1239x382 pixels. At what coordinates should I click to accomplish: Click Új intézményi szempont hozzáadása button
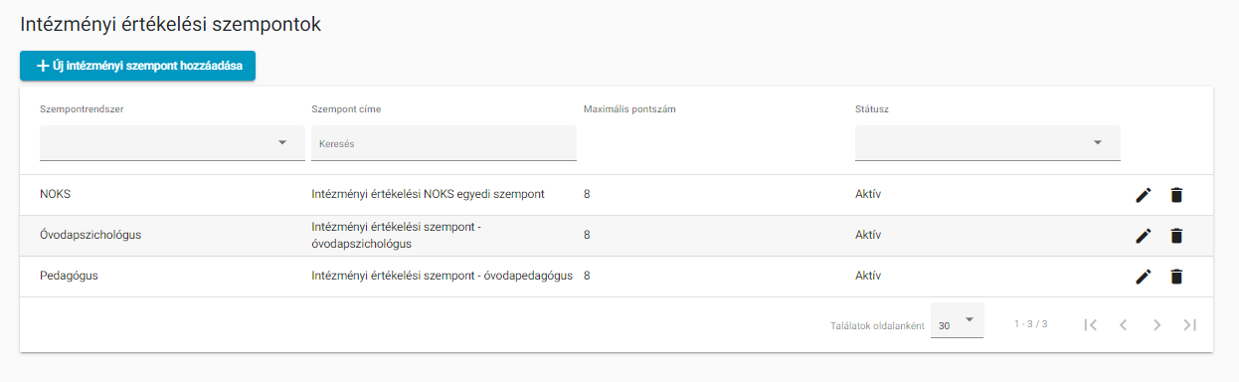click(137, 66)
